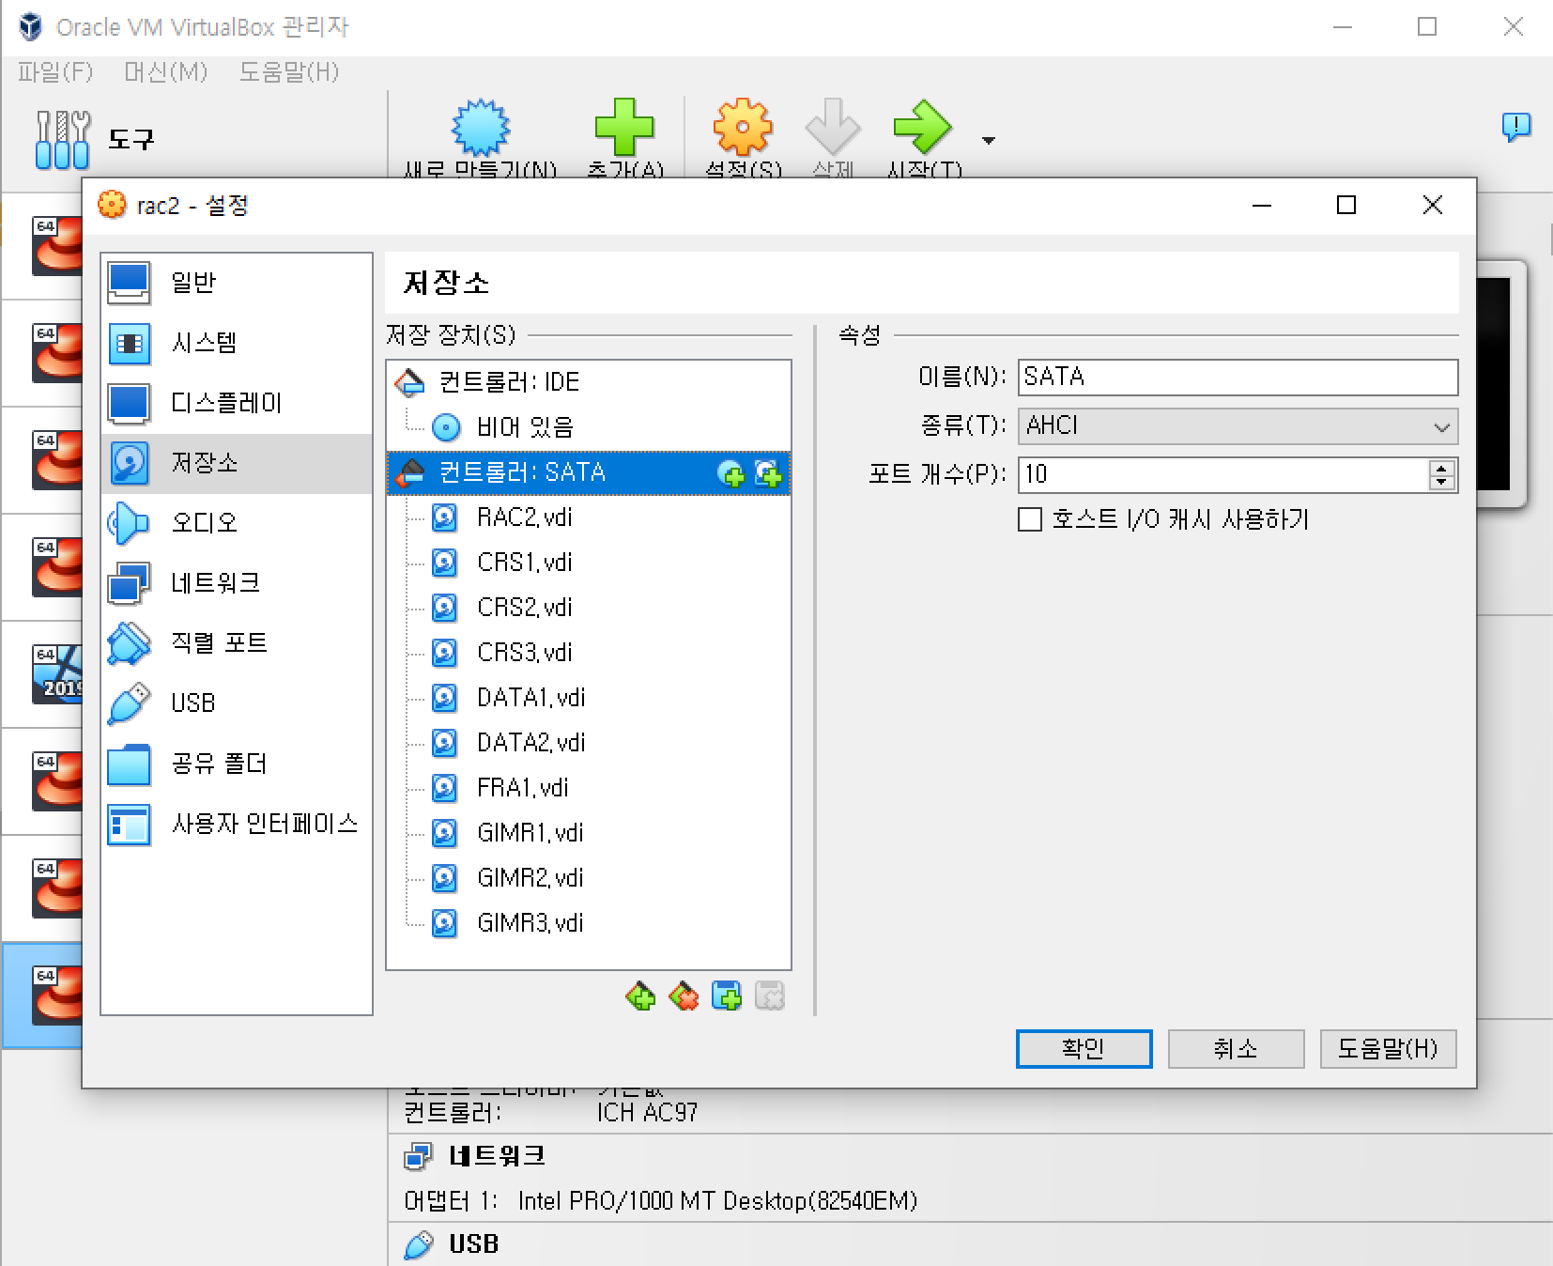This screenshot has height=1266, width=1553.
Task: Click the 시작 start green arrow icon
Action: (x=923, y=128)
